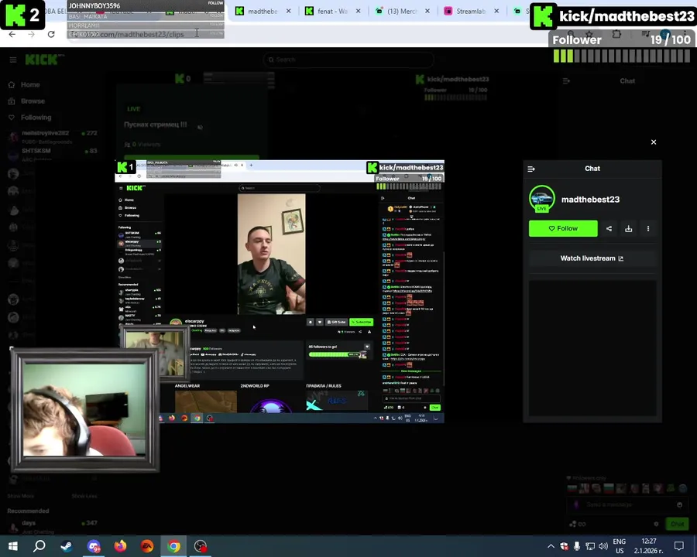Image resolution: width=697 pixels, height=557 pixels.
Task: Share the clip using the share icon
Action: tap(609, 228)
